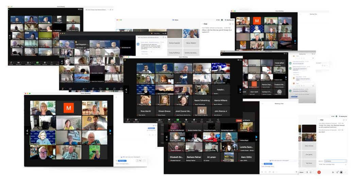Toggle microphone in Earl Ferguson Zoom window
The height and width of the screenshot is (186, 357).
pyautogui.click(x=63, y=89)
